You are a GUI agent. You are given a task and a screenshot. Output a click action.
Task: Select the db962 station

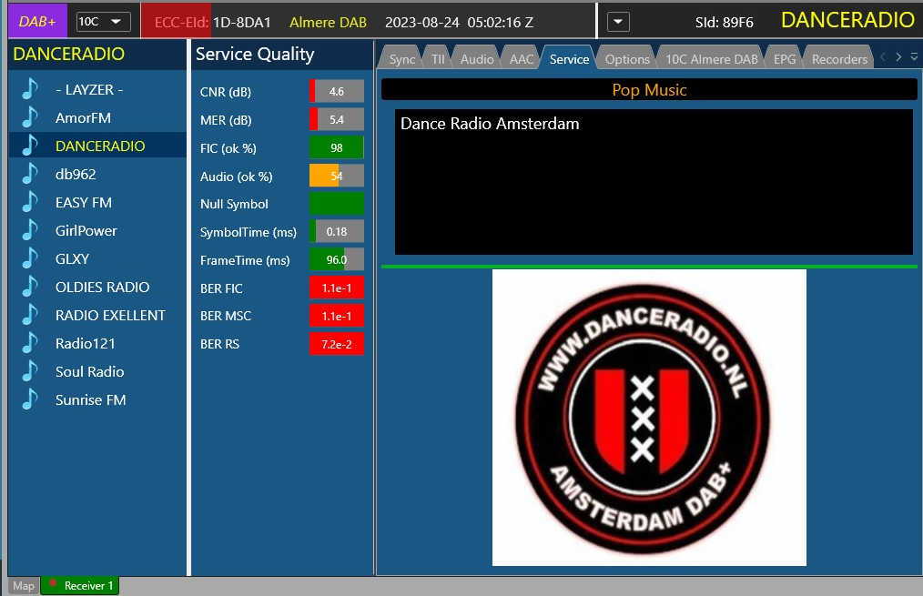click(97, 174)
